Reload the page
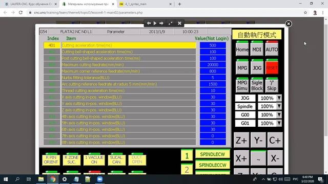Screen dimensions: 328x184 pos(20,12)
